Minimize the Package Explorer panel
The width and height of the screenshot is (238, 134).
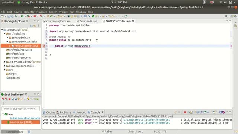pyautogui.click(x=35, y=21)
